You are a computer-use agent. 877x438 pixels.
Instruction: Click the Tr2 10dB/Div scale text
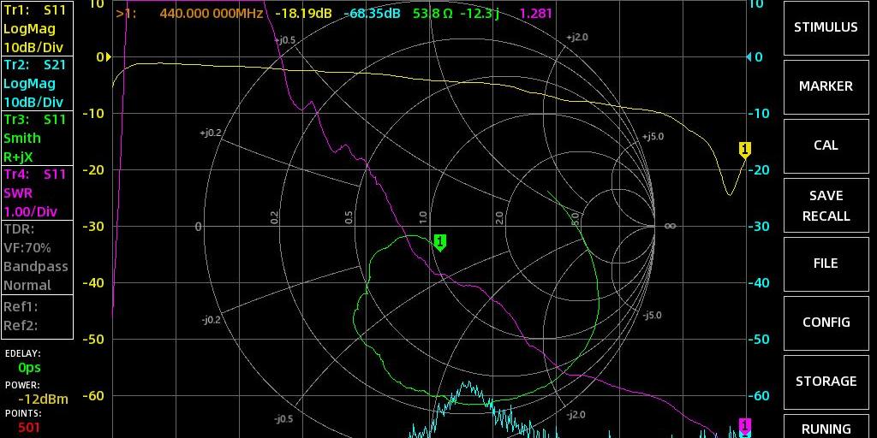tap(33, 103)
